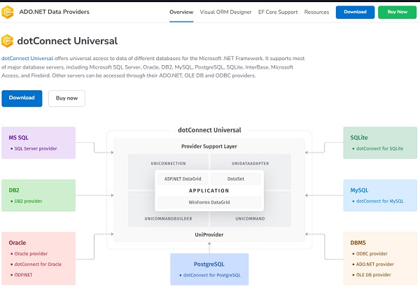420x289 pixels.
Task: Click the Download button below the description
Action: point(22,98)
